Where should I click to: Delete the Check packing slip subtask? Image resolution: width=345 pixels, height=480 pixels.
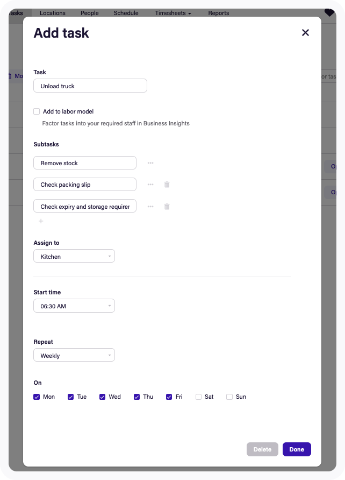click(x=167, y=184)
